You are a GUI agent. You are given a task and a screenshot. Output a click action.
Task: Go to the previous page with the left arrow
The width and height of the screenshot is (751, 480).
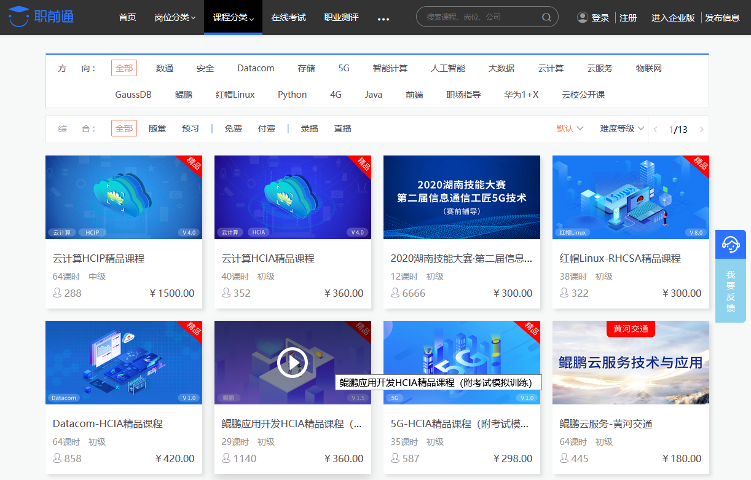tap(656, 130)
